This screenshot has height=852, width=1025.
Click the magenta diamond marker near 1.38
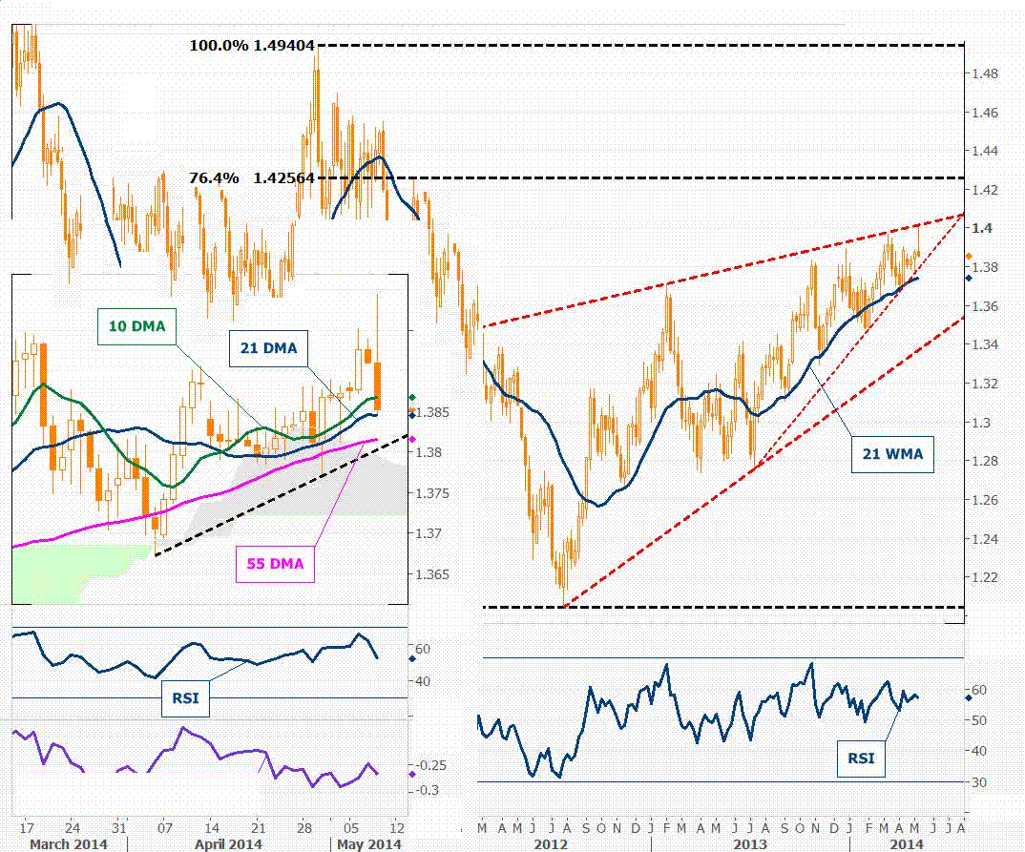pos(411,440)
